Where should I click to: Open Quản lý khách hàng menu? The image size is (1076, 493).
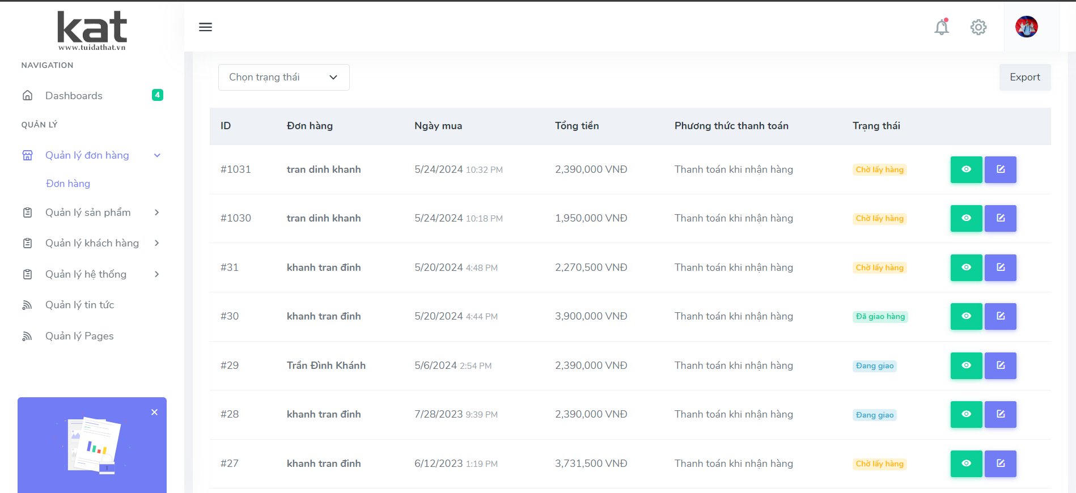pyautogui.click(x=92, y=243)
